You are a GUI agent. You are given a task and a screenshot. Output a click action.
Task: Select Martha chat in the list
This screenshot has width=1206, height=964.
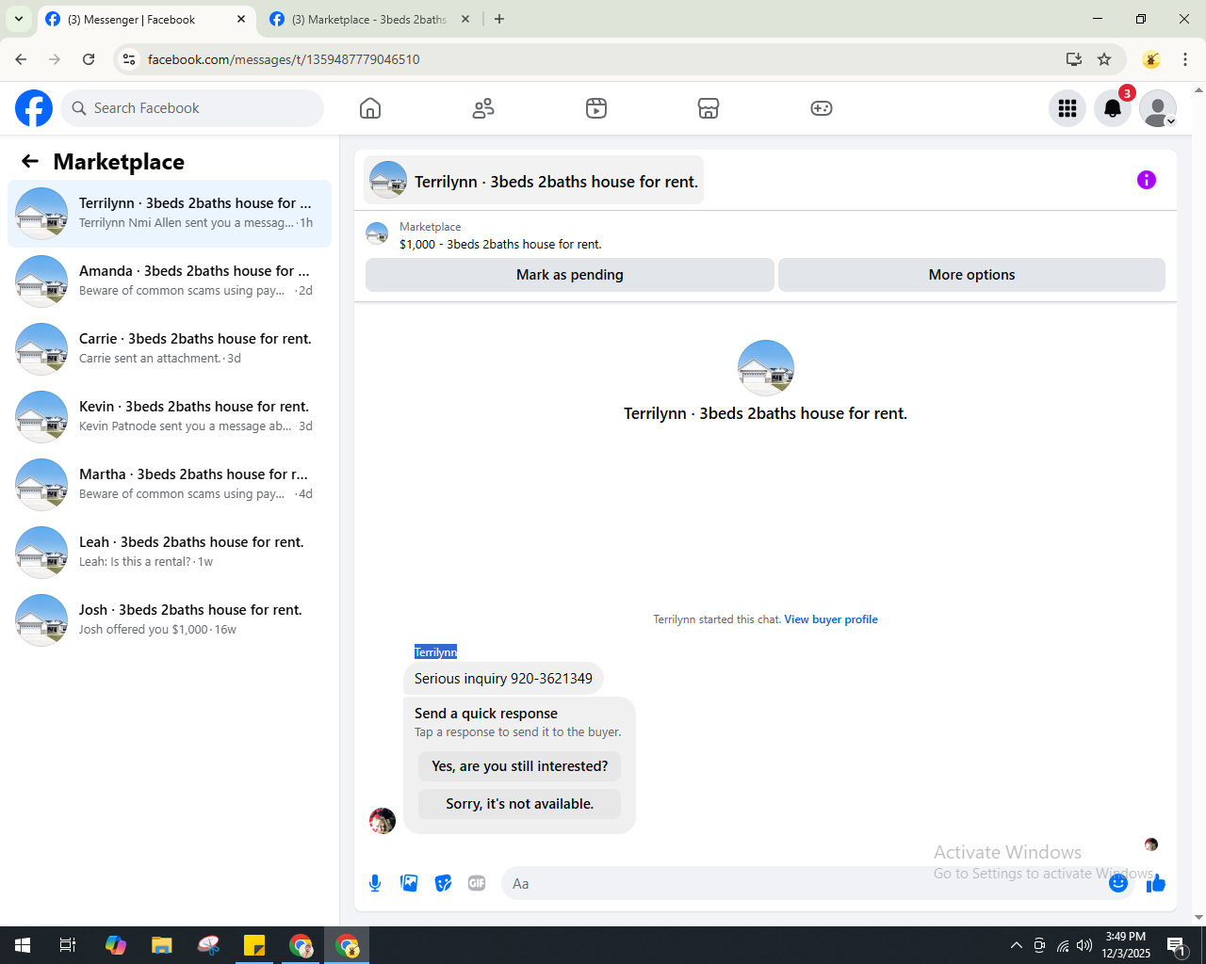click(x=170, y=485)
